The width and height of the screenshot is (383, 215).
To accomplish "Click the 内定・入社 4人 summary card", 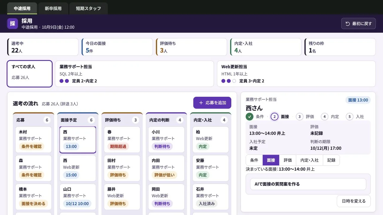I will coord(266,47).
